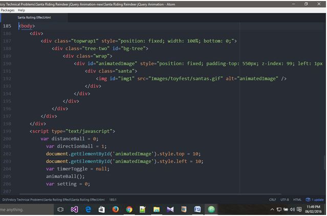The width and height of the screenshot is (327, 216).
Task: Open Firefox from taskbar
Action: coord(115,209)
